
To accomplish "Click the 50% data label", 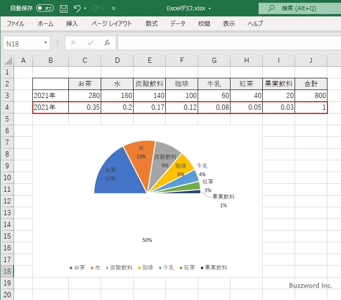I will pos(147,240).
